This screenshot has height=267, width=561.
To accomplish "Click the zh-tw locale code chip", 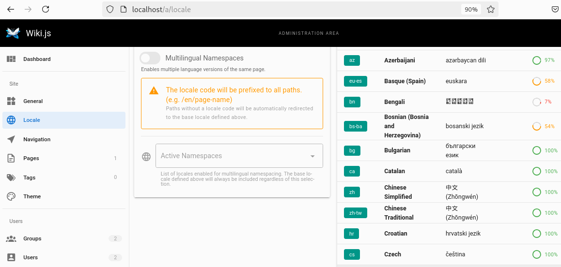I will [x=356, y=213].
